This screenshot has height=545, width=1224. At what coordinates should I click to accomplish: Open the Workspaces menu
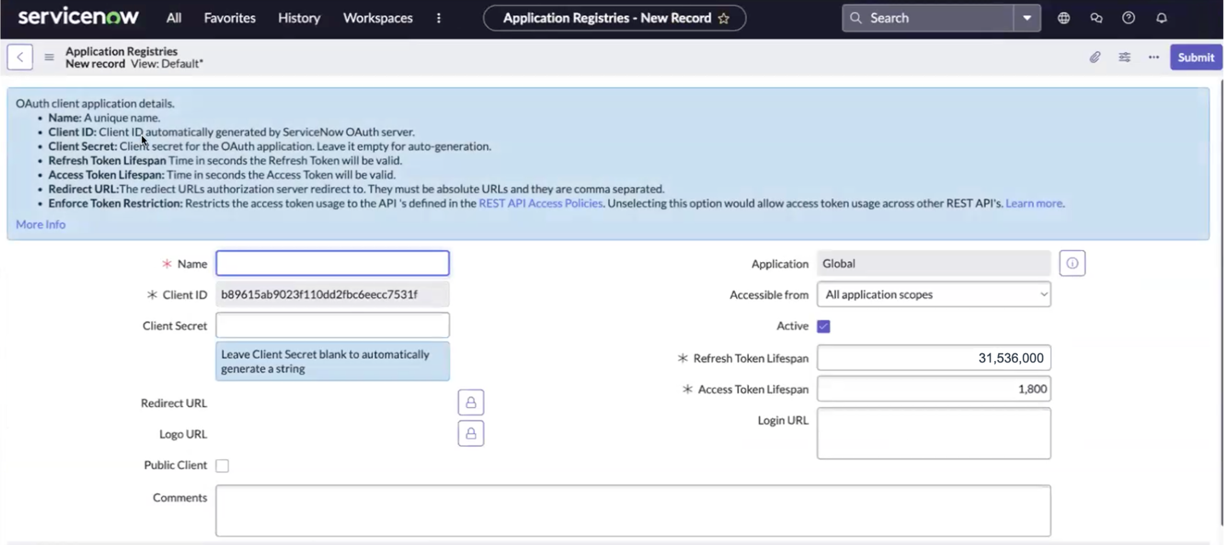pos(378,18)
